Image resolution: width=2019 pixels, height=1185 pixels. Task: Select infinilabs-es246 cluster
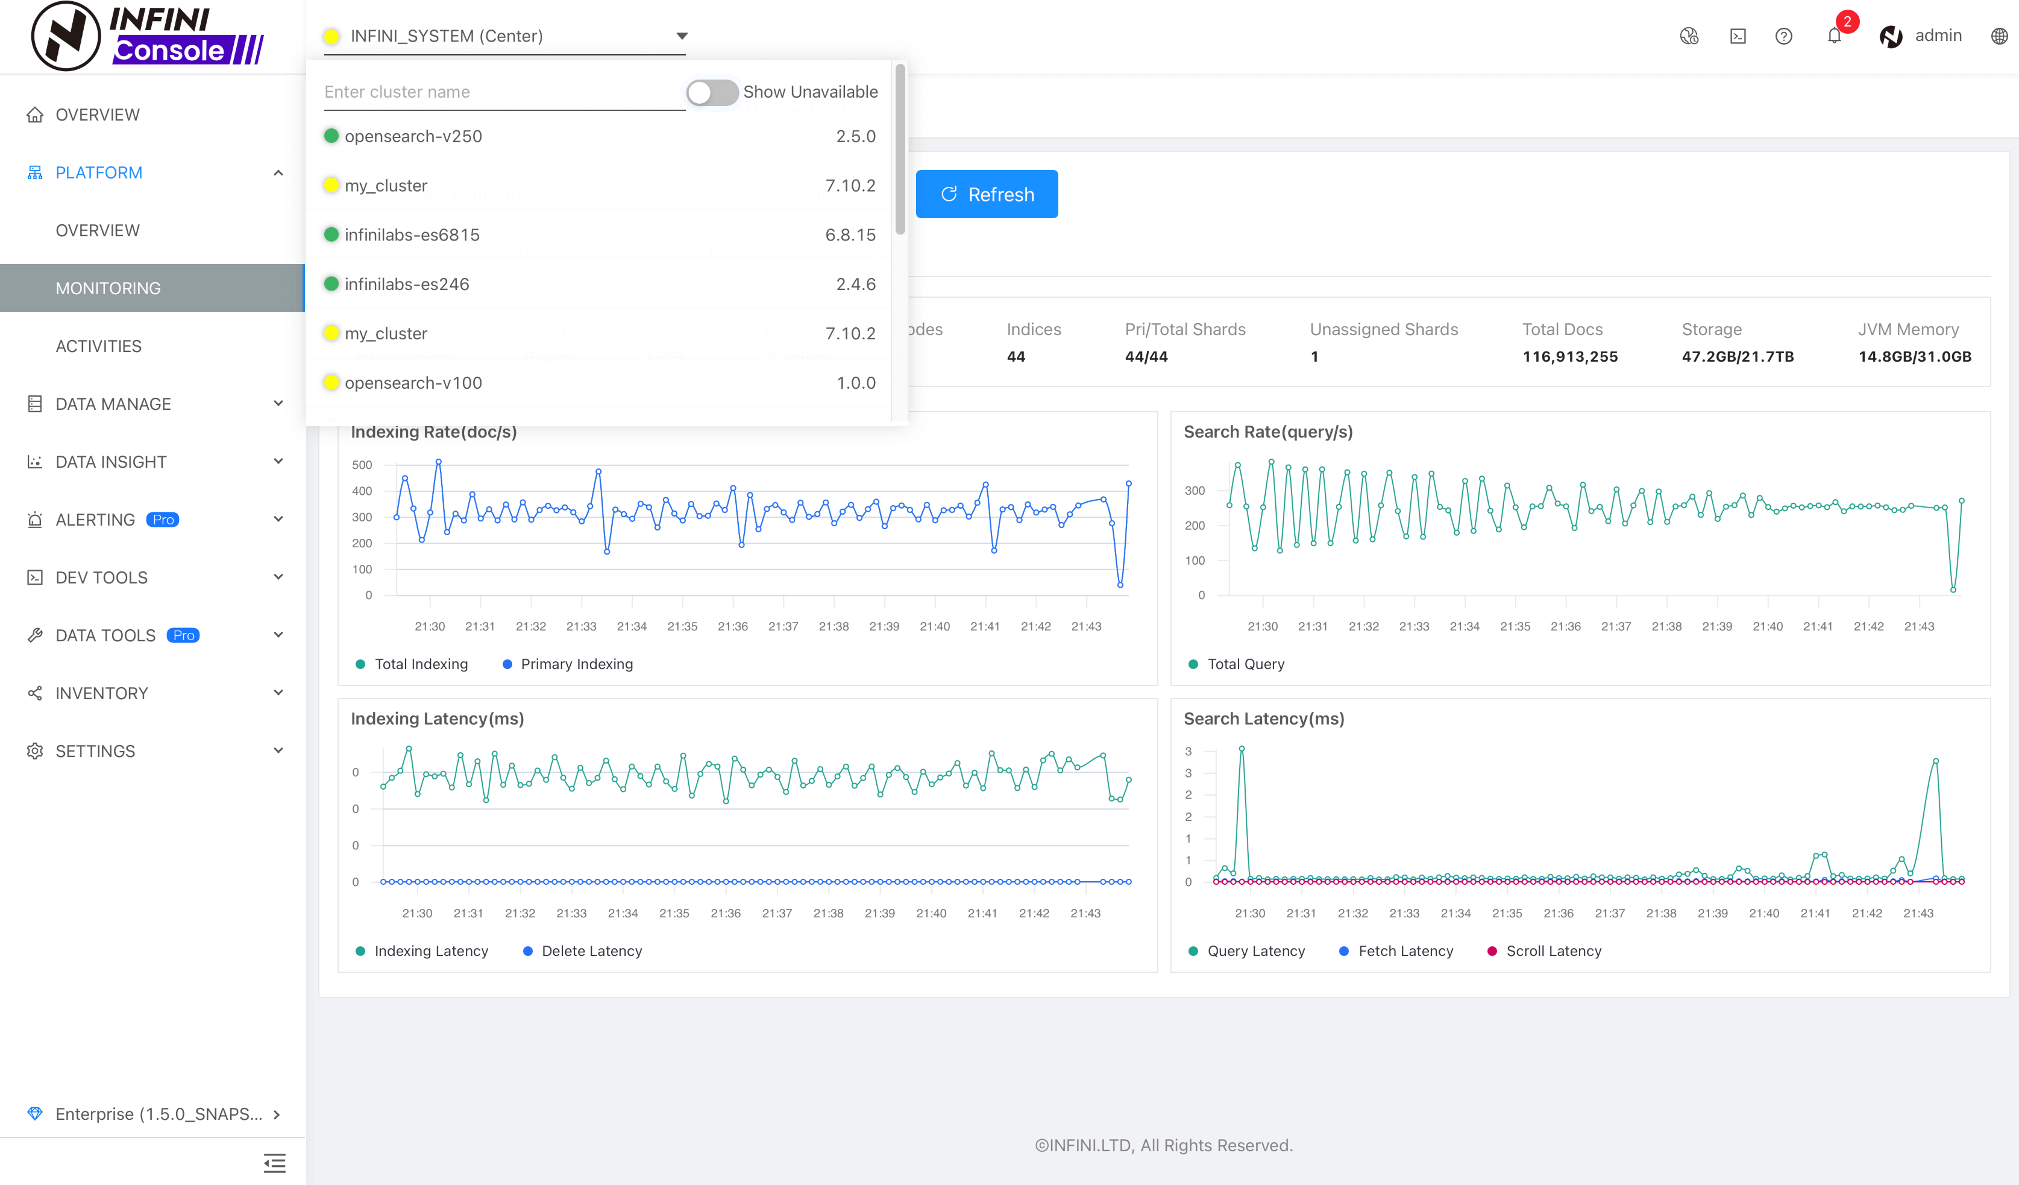point(599,284)
